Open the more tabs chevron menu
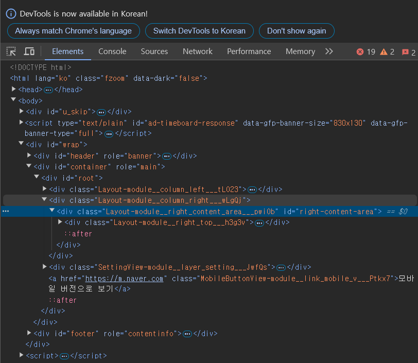Screen dimensions: 418x363 329,51
